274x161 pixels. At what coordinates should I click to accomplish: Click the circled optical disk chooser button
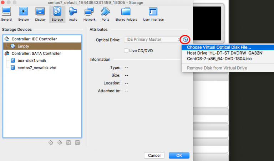pyautogui.click(x=185, y=39)
